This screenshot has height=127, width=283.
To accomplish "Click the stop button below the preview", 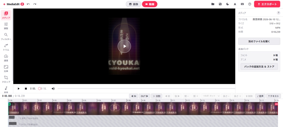I will pyautogui.click(x=26, y=89).
